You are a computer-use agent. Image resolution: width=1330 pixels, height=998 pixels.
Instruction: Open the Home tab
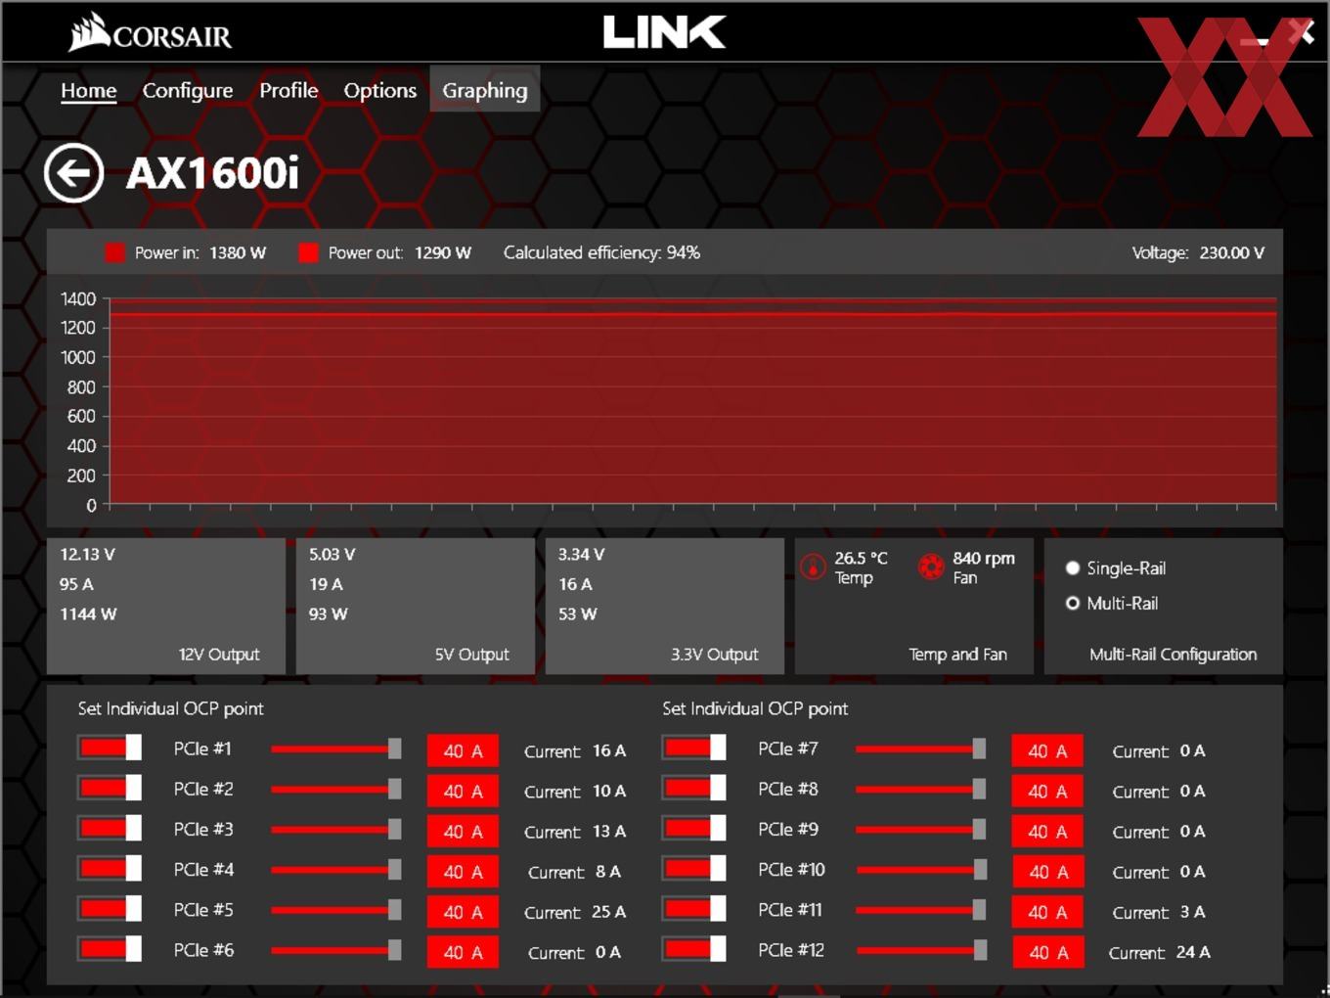coord(88,91)
